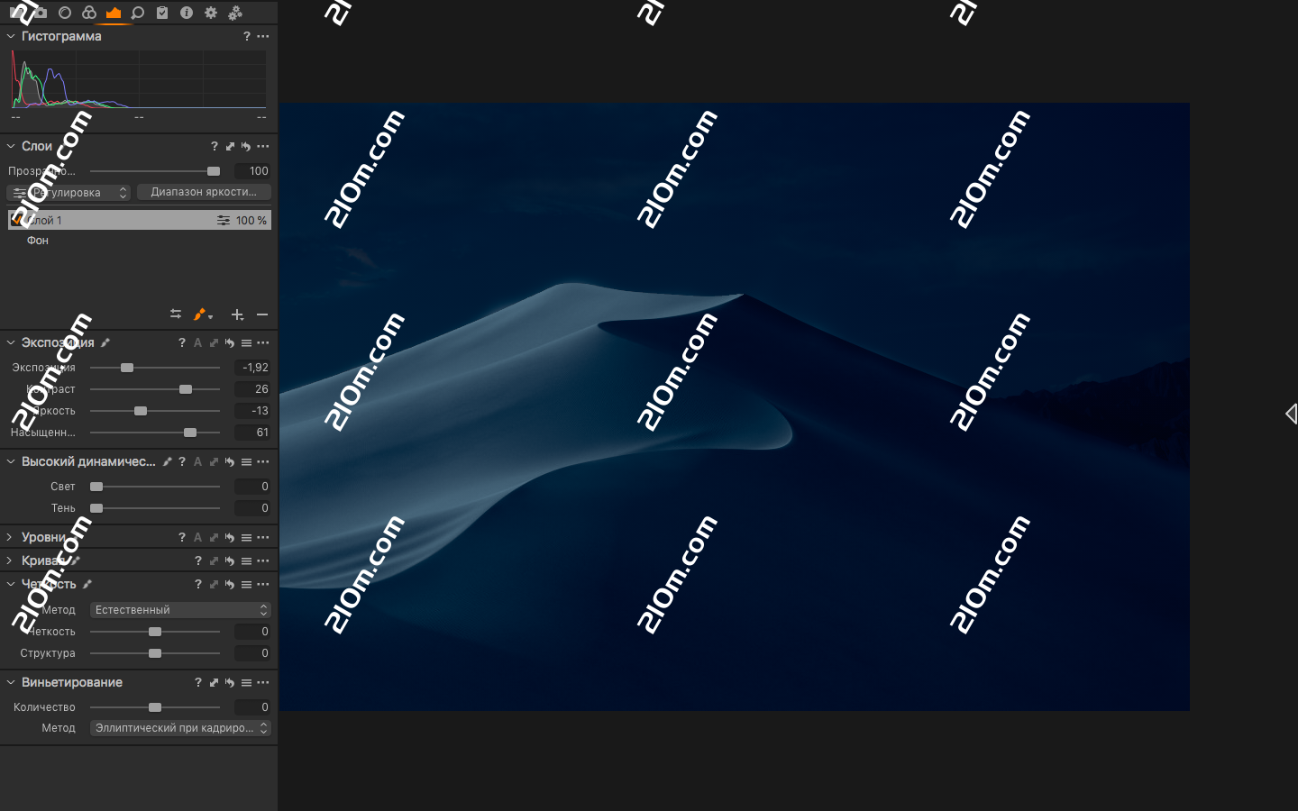Remove the selected layer with minus icon
Image resolution: width=1298 pixels, height=811 pixels.
262,314
